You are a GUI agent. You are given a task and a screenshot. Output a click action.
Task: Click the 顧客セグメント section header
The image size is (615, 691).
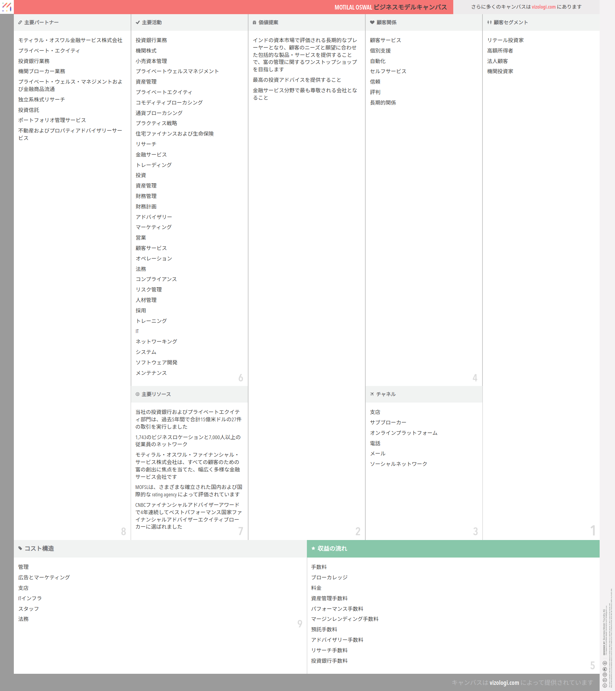coord(510,23)
